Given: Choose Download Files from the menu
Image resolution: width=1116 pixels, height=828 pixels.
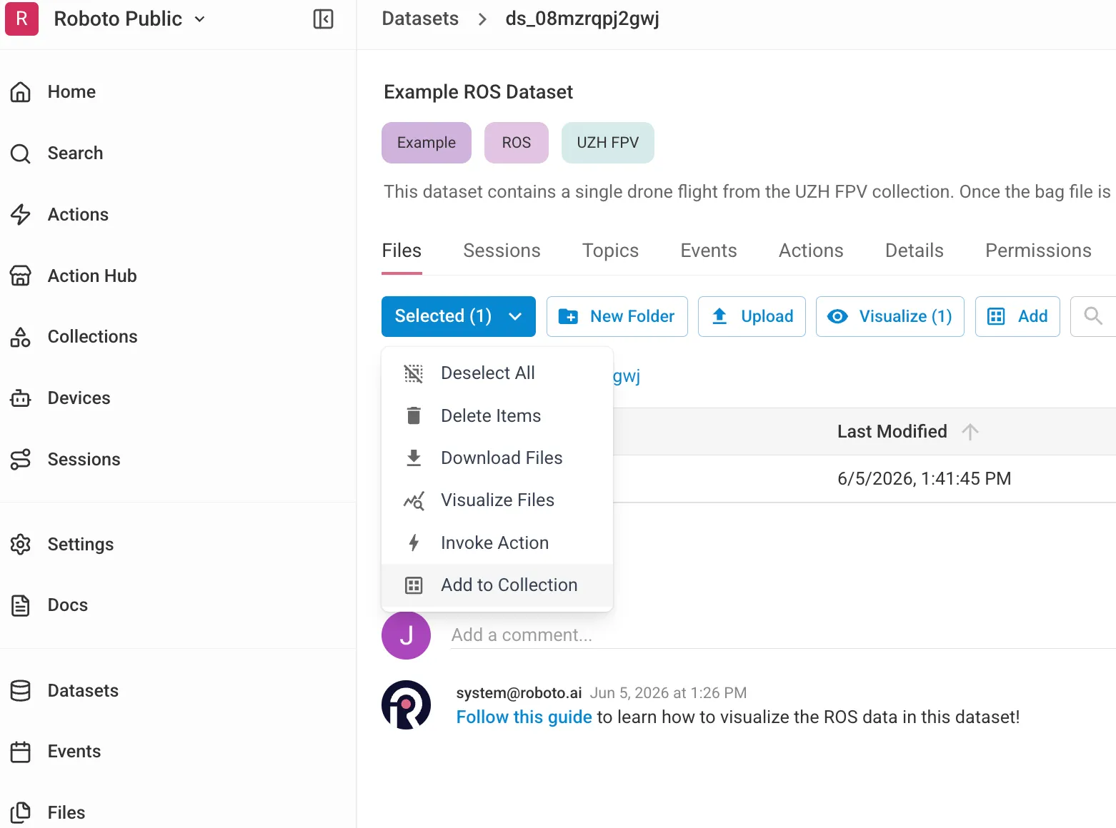Looking at the screenshot, I should (497, 458).
